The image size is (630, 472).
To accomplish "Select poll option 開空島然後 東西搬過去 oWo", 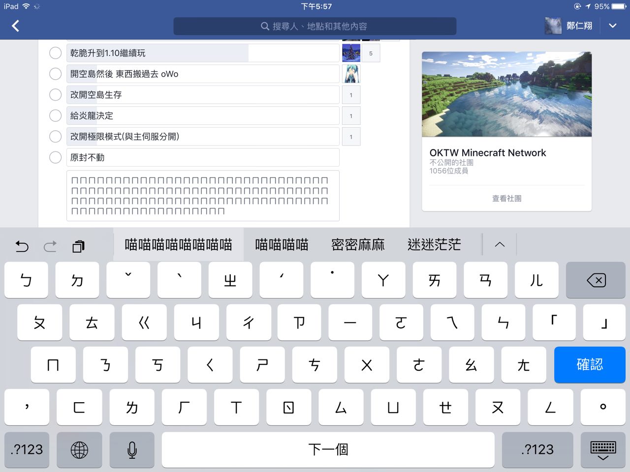I will tap(56, 74).
